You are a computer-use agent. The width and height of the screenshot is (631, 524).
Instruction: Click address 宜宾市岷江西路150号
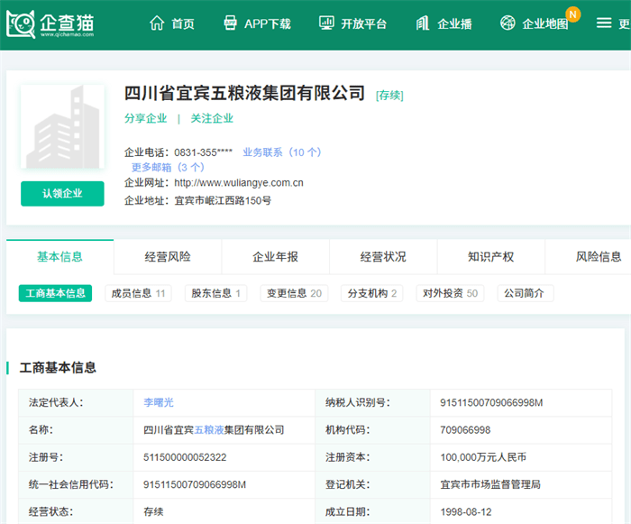click(x=223, y=200)
